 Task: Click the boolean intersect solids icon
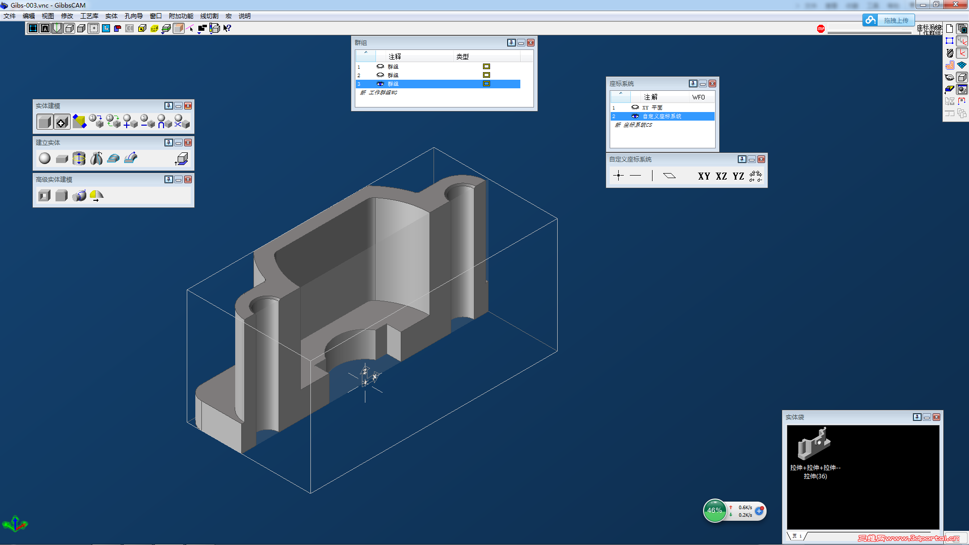(x=165, y=122)
